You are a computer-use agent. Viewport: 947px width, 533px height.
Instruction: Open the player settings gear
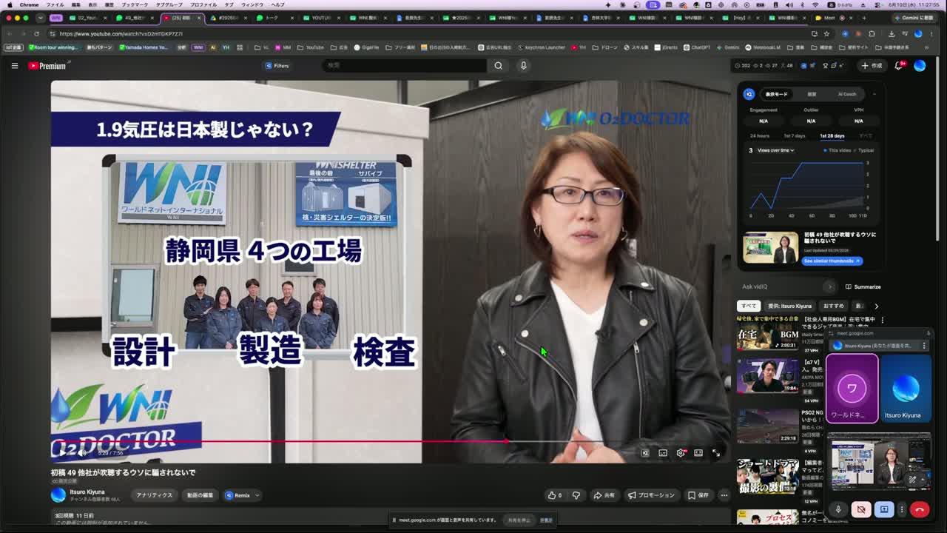coord(681,452)
